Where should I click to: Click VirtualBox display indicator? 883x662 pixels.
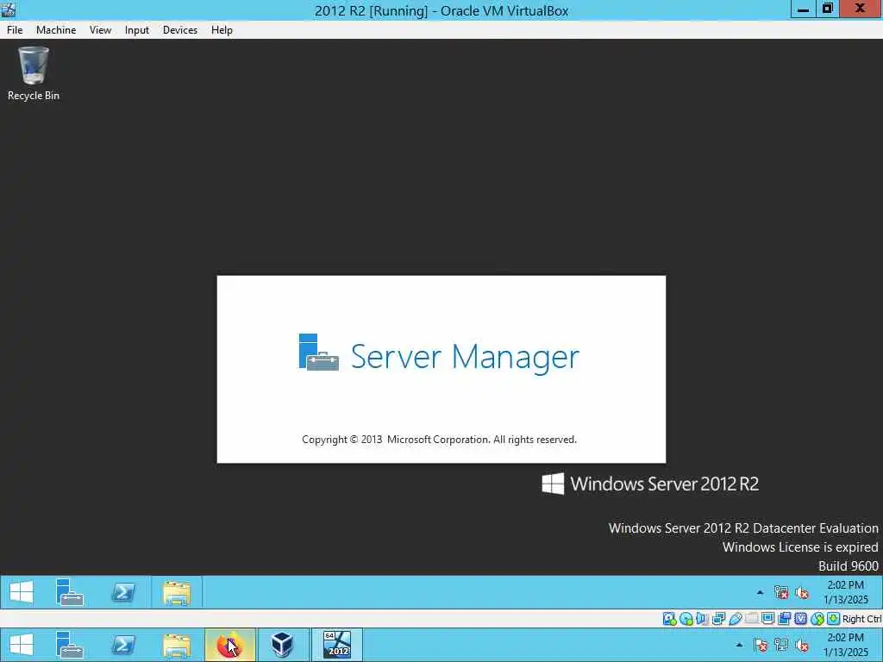point(767,619)
